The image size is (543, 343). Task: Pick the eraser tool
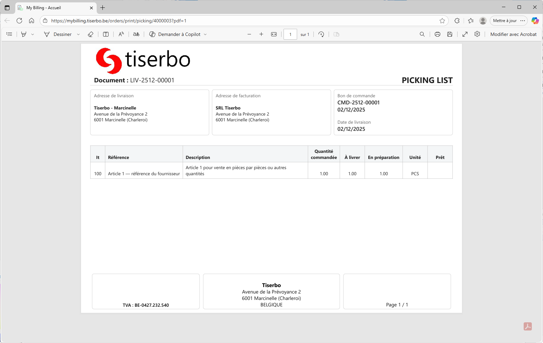point(91,34)
